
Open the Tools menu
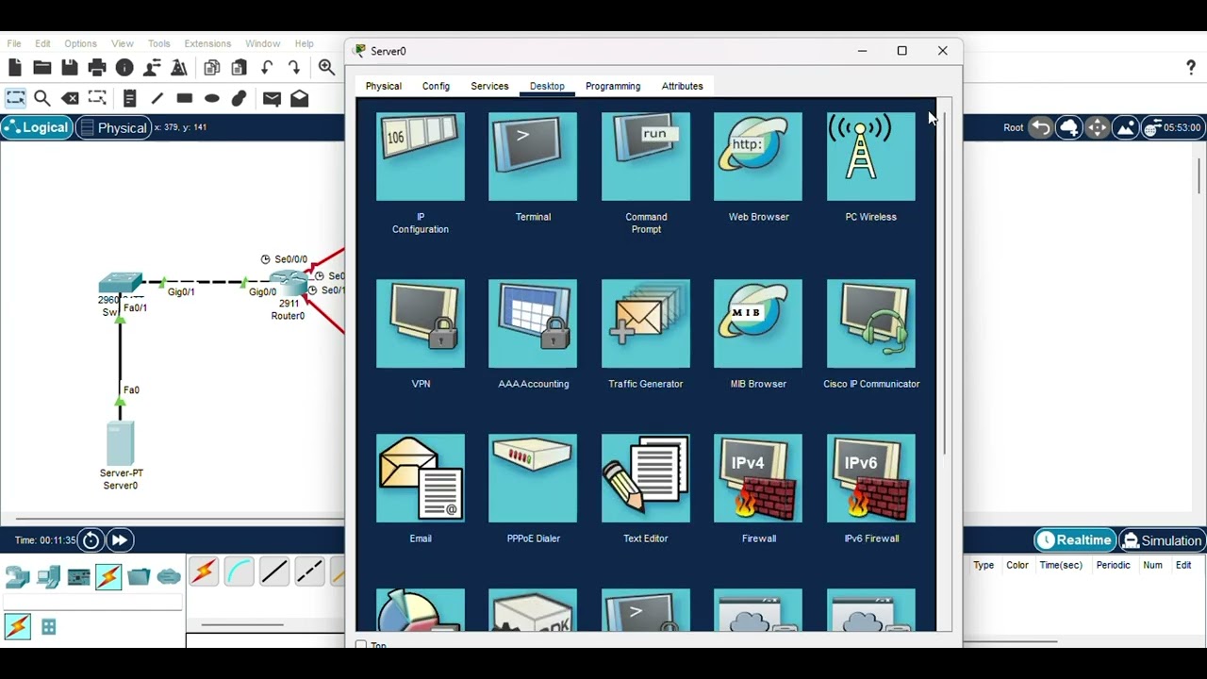point(159,43)
